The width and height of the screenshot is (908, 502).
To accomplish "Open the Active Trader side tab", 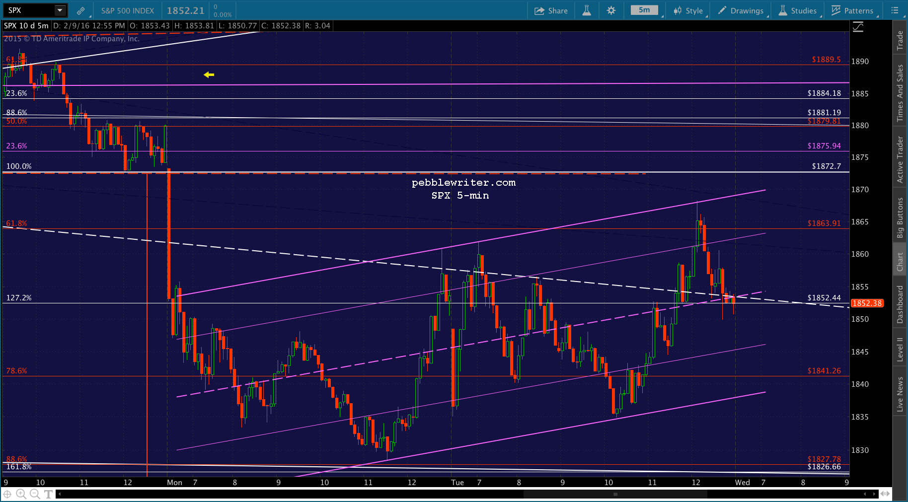I will 900,159.
